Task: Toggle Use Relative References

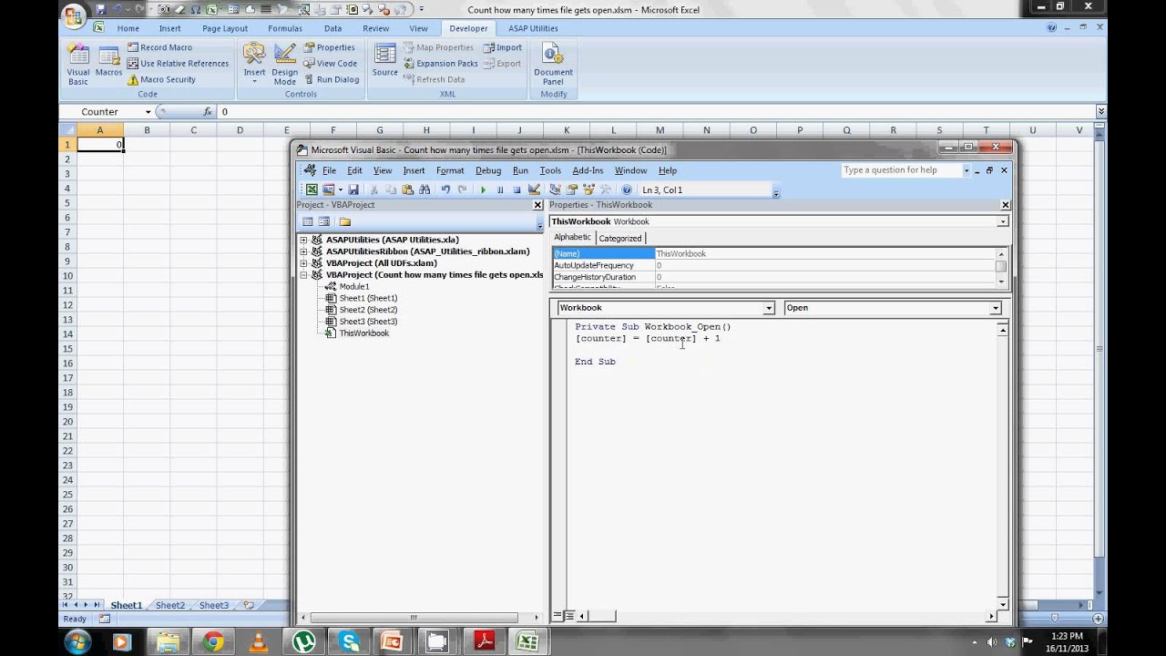Action: 178,64
